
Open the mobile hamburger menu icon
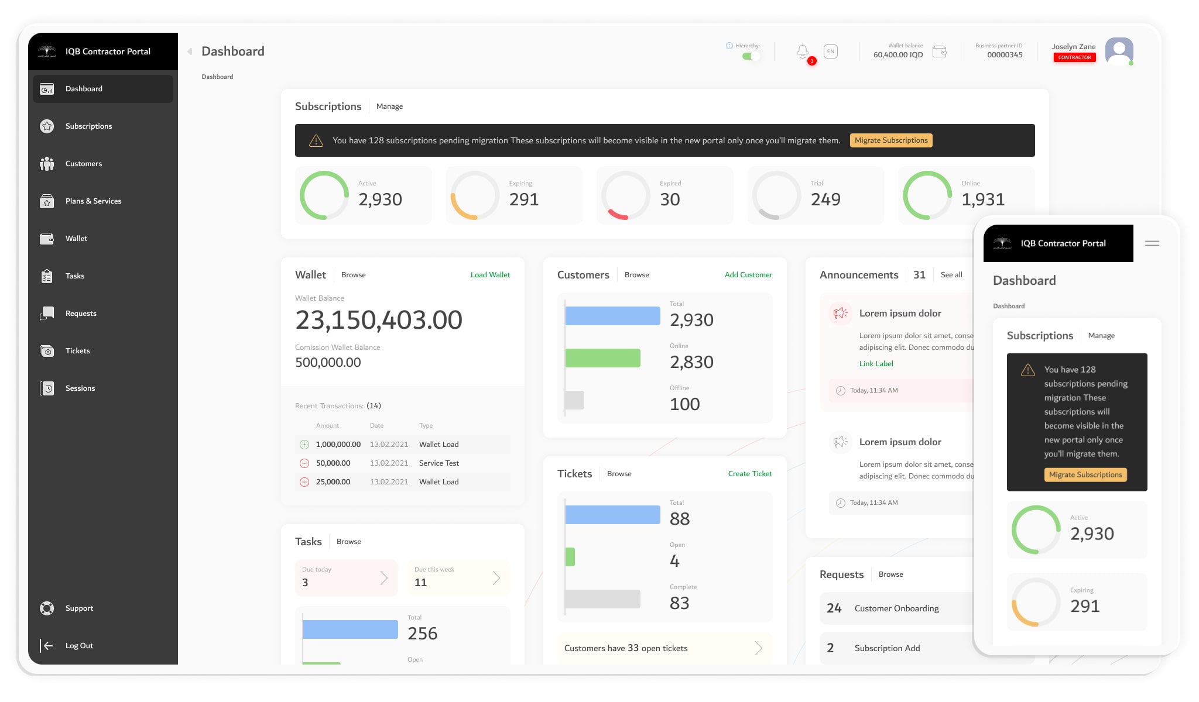[1152, 243]
